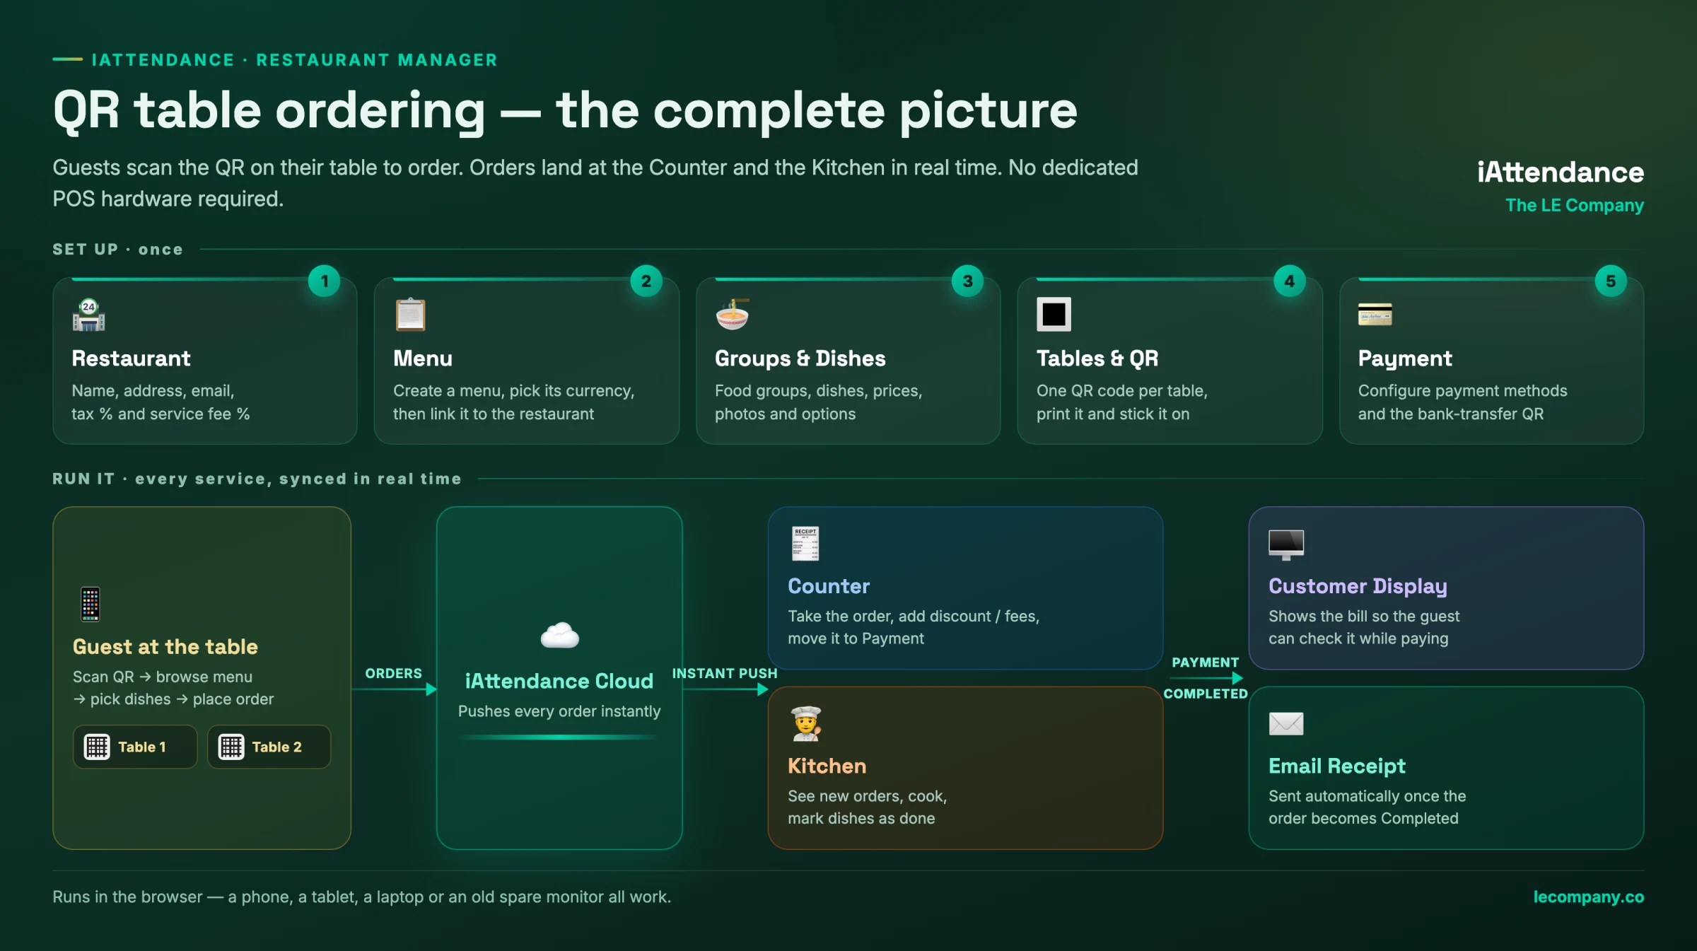Click the "RUN IT · every service" section label
1697x951 pixels.
point(257,479)
